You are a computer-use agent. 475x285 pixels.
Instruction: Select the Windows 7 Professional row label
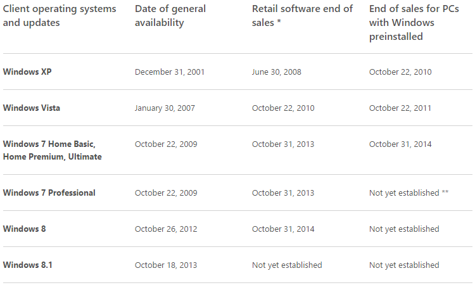(x=49, y=193)
